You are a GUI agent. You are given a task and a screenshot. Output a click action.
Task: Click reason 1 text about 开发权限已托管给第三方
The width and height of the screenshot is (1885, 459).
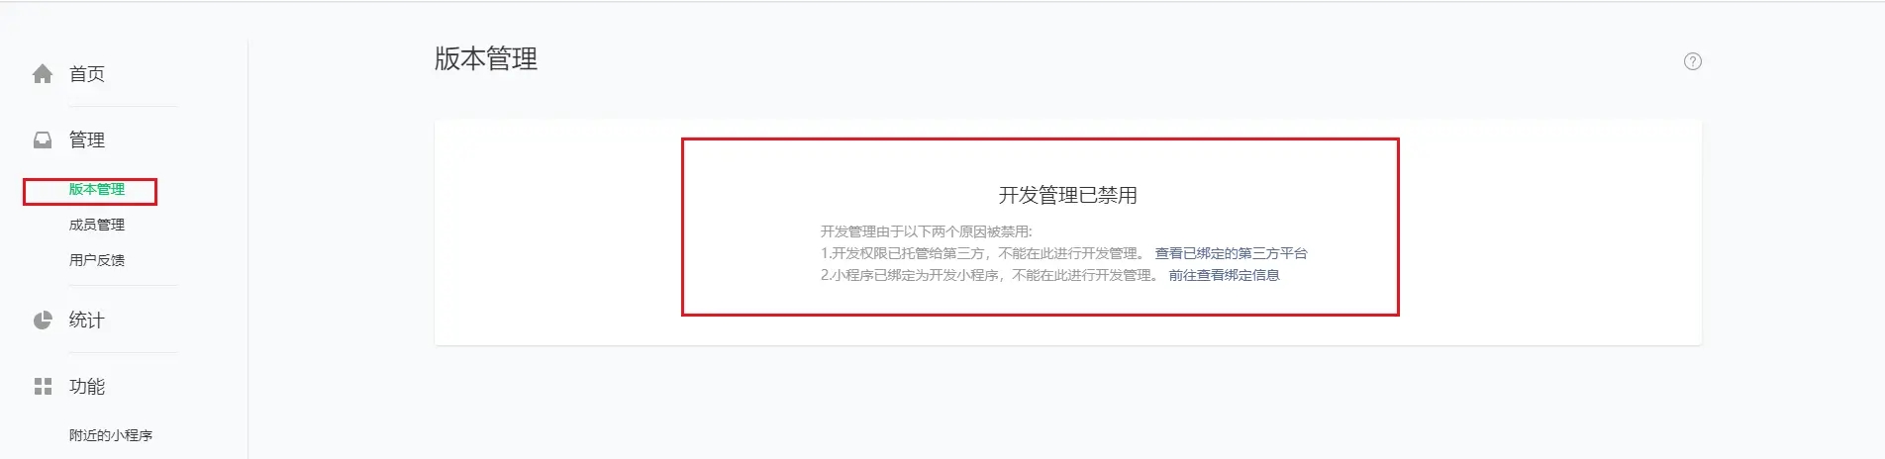[982, 253]
